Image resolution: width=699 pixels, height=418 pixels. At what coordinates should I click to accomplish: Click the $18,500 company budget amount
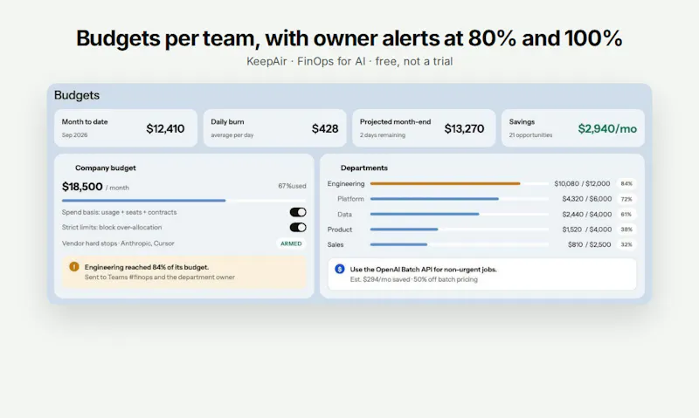click(x=82, y=187)
